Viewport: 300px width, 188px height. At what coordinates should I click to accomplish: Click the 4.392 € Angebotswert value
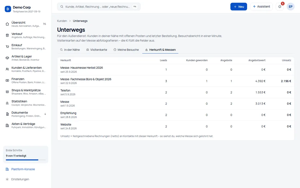point(260,81)
